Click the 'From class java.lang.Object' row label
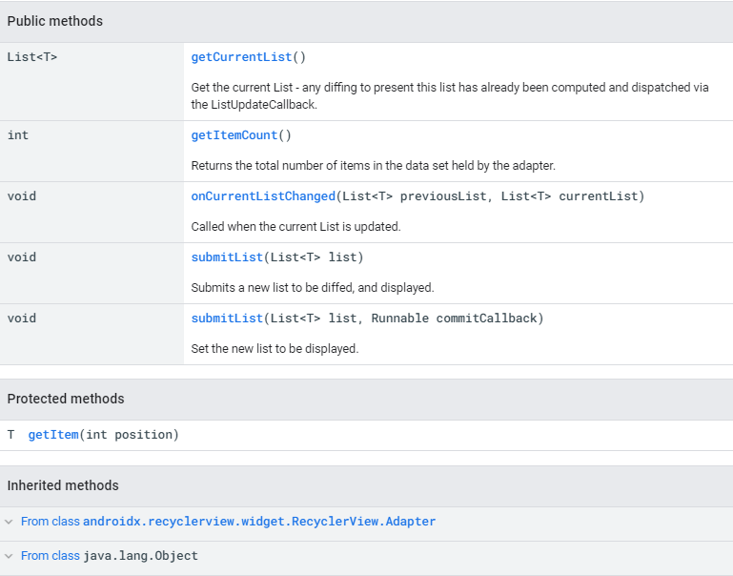 point(109,556)
